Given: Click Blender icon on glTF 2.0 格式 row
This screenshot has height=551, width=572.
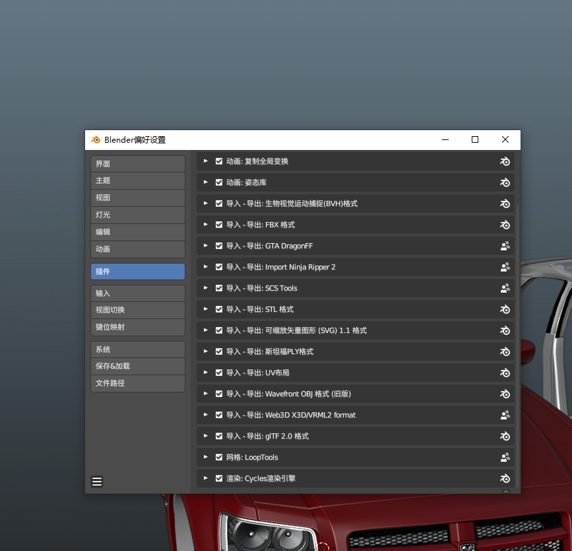Looking at the screenshot, I should click(x=505, y=436).
